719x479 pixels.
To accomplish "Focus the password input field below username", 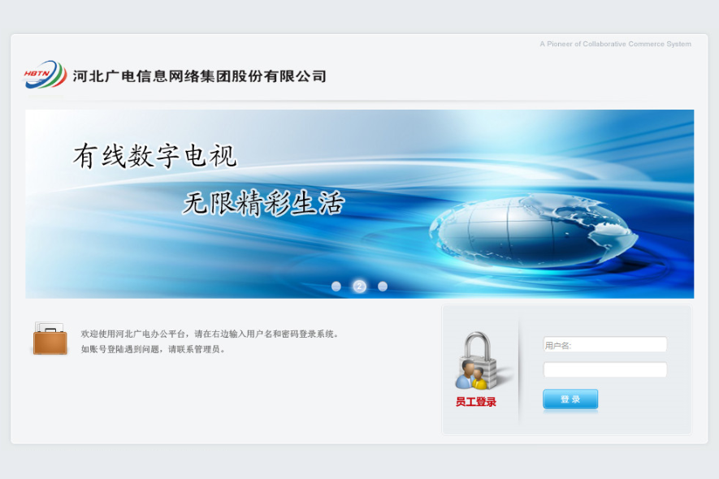I will tap(604, 369).
